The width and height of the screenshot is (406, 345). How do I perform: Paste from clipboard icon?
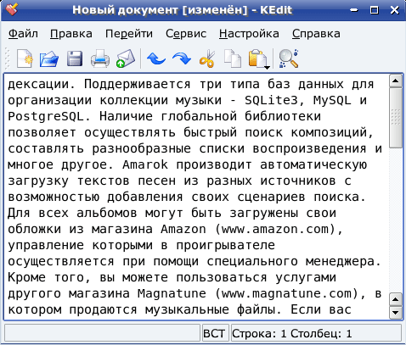click(x=257, y=58)
